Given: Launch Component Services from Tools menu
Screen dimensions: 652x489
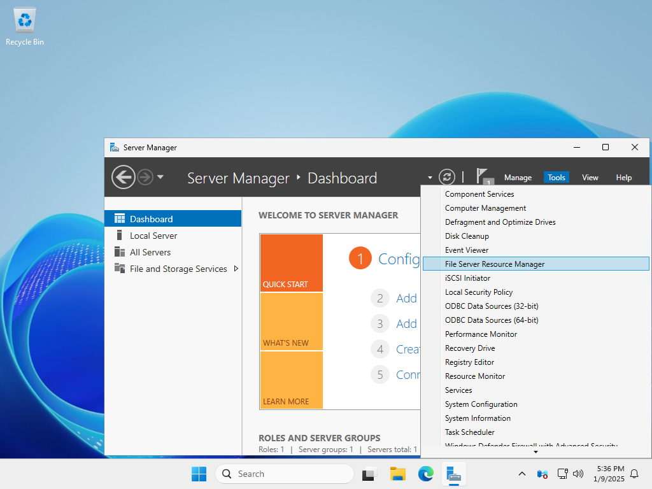Looking at the screenshot, I should point(535,194).
